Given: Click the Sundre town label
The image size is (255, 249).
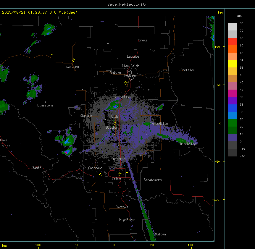Looking at the screenshot, I should (x=86, y=116).
